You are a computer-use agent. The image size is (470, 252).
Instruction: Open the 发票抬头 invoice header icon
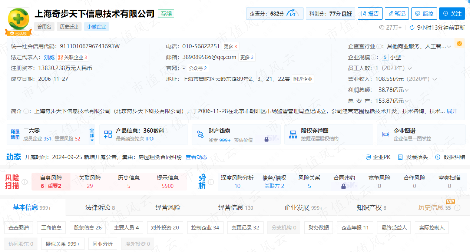click(400, 157)
